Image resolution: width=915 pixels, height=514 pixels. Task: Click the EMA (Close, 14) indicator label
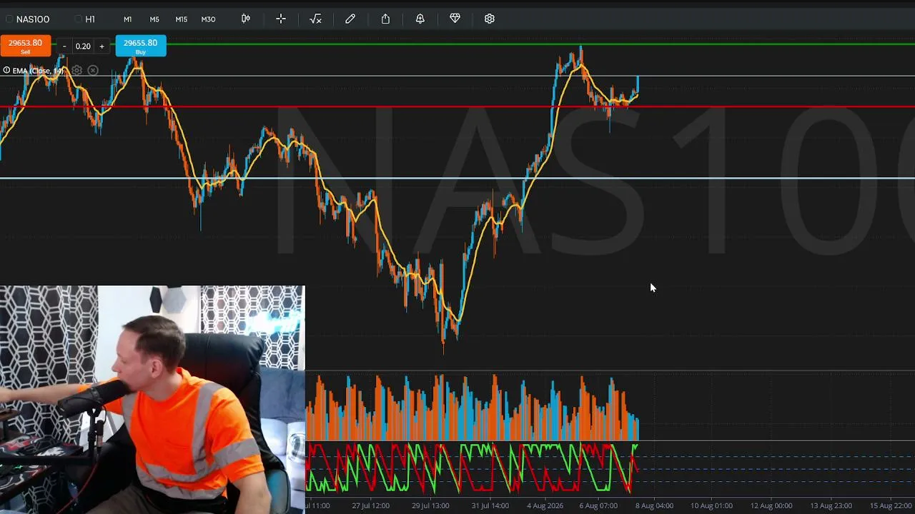[38, 71]
